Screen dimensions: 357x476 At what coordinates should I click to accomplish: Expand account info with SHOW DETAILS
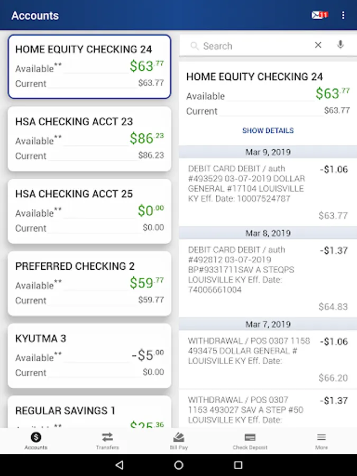point(268,131)
